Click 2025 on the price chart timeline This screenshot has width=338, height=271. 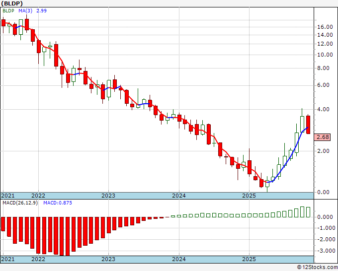coord(249,196)
